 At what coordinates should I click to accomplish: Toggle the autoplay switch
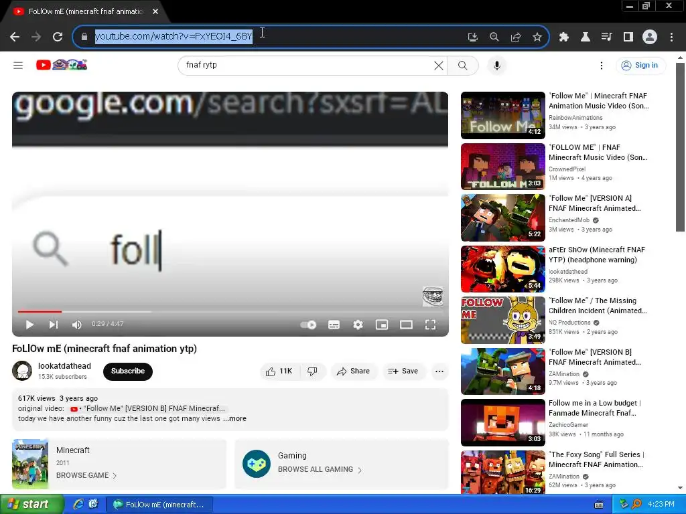click(308, 325)
